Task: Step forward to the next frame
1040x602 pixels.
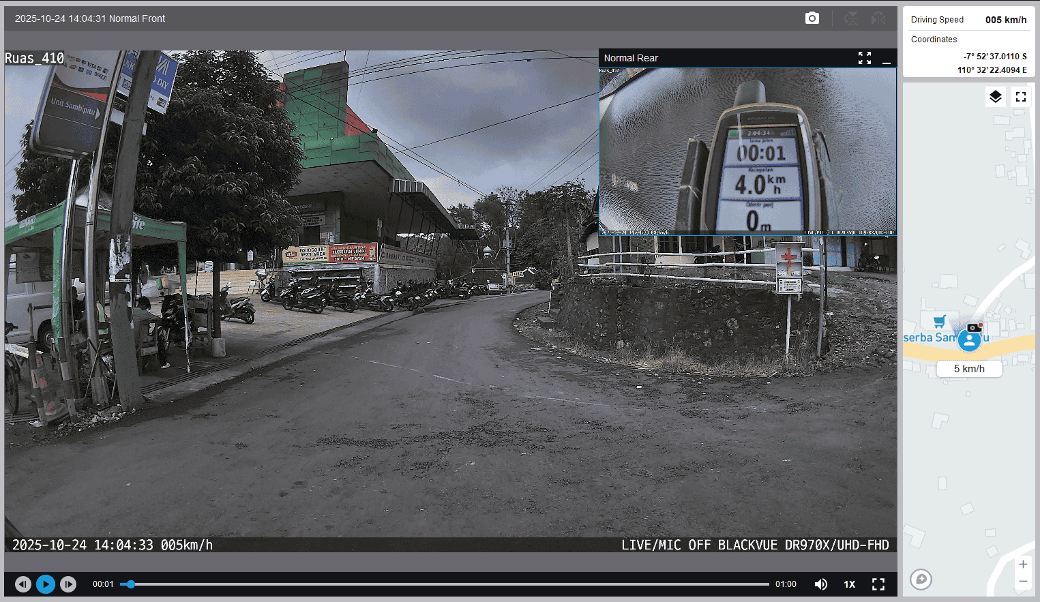Action: 68,584
